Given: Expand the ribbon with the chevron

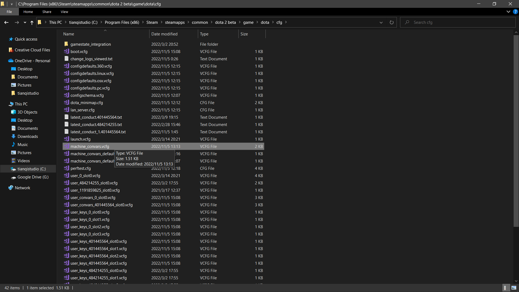Looking at the screenshot, I should (508, 12).
